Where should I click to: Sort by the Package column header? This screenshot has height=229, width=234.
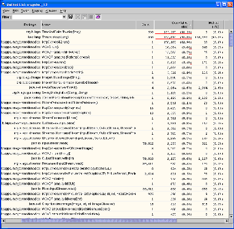click(21, 25)
